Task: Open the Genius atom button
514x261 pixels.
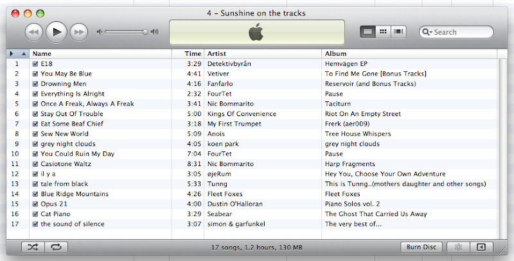Action: (458, 247)
